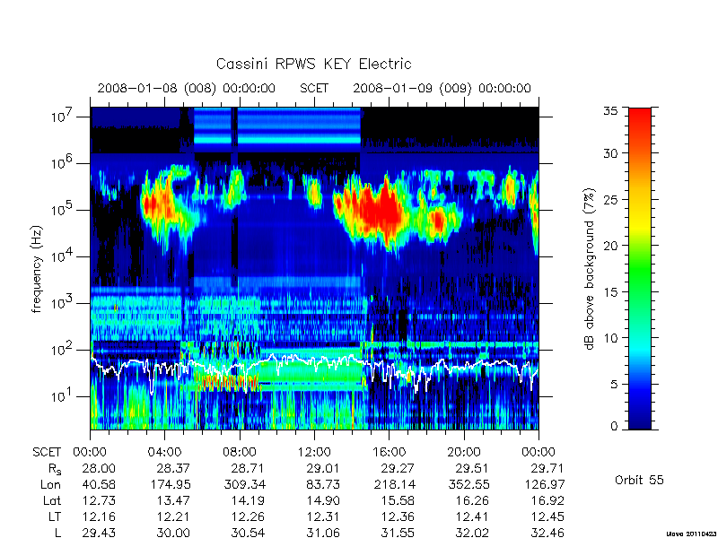Click the Rs value "29.27"
This screenshot has width=718, height=538.
tap(398, 468)
